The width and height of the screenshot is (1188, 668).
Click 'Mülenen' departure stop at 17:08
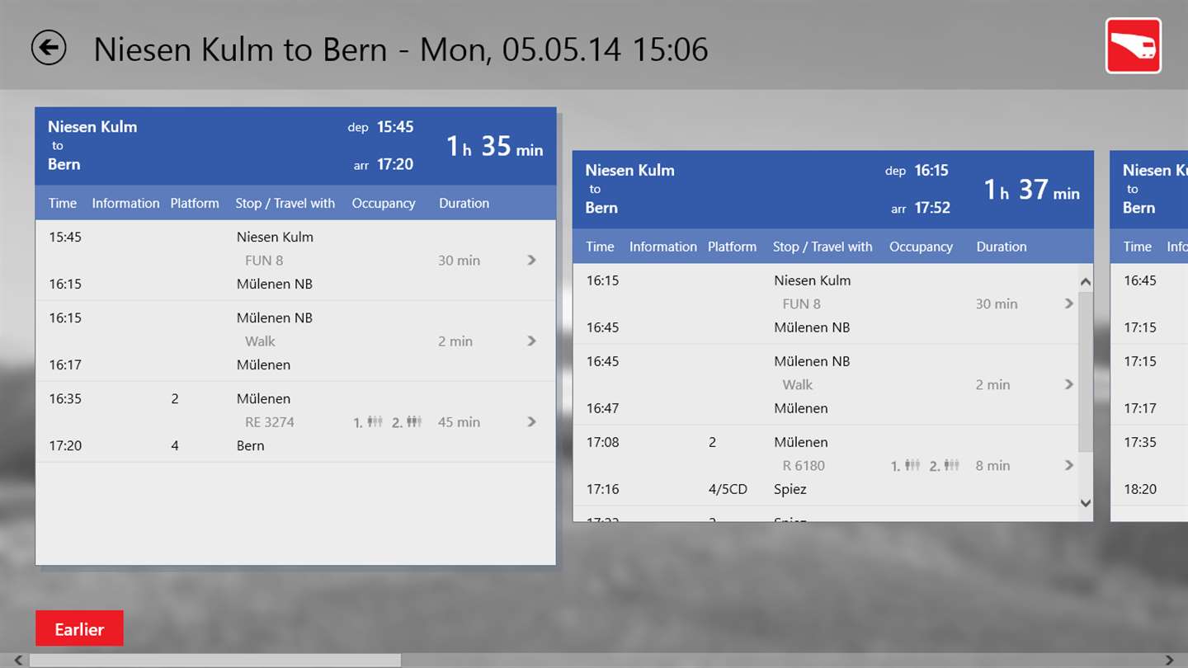(800, 442)
